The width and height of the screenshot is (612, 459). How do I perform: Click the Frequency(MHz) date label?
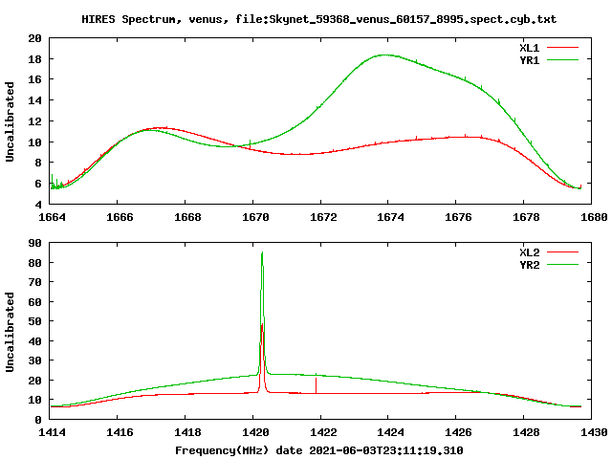[x=318, y=450]
